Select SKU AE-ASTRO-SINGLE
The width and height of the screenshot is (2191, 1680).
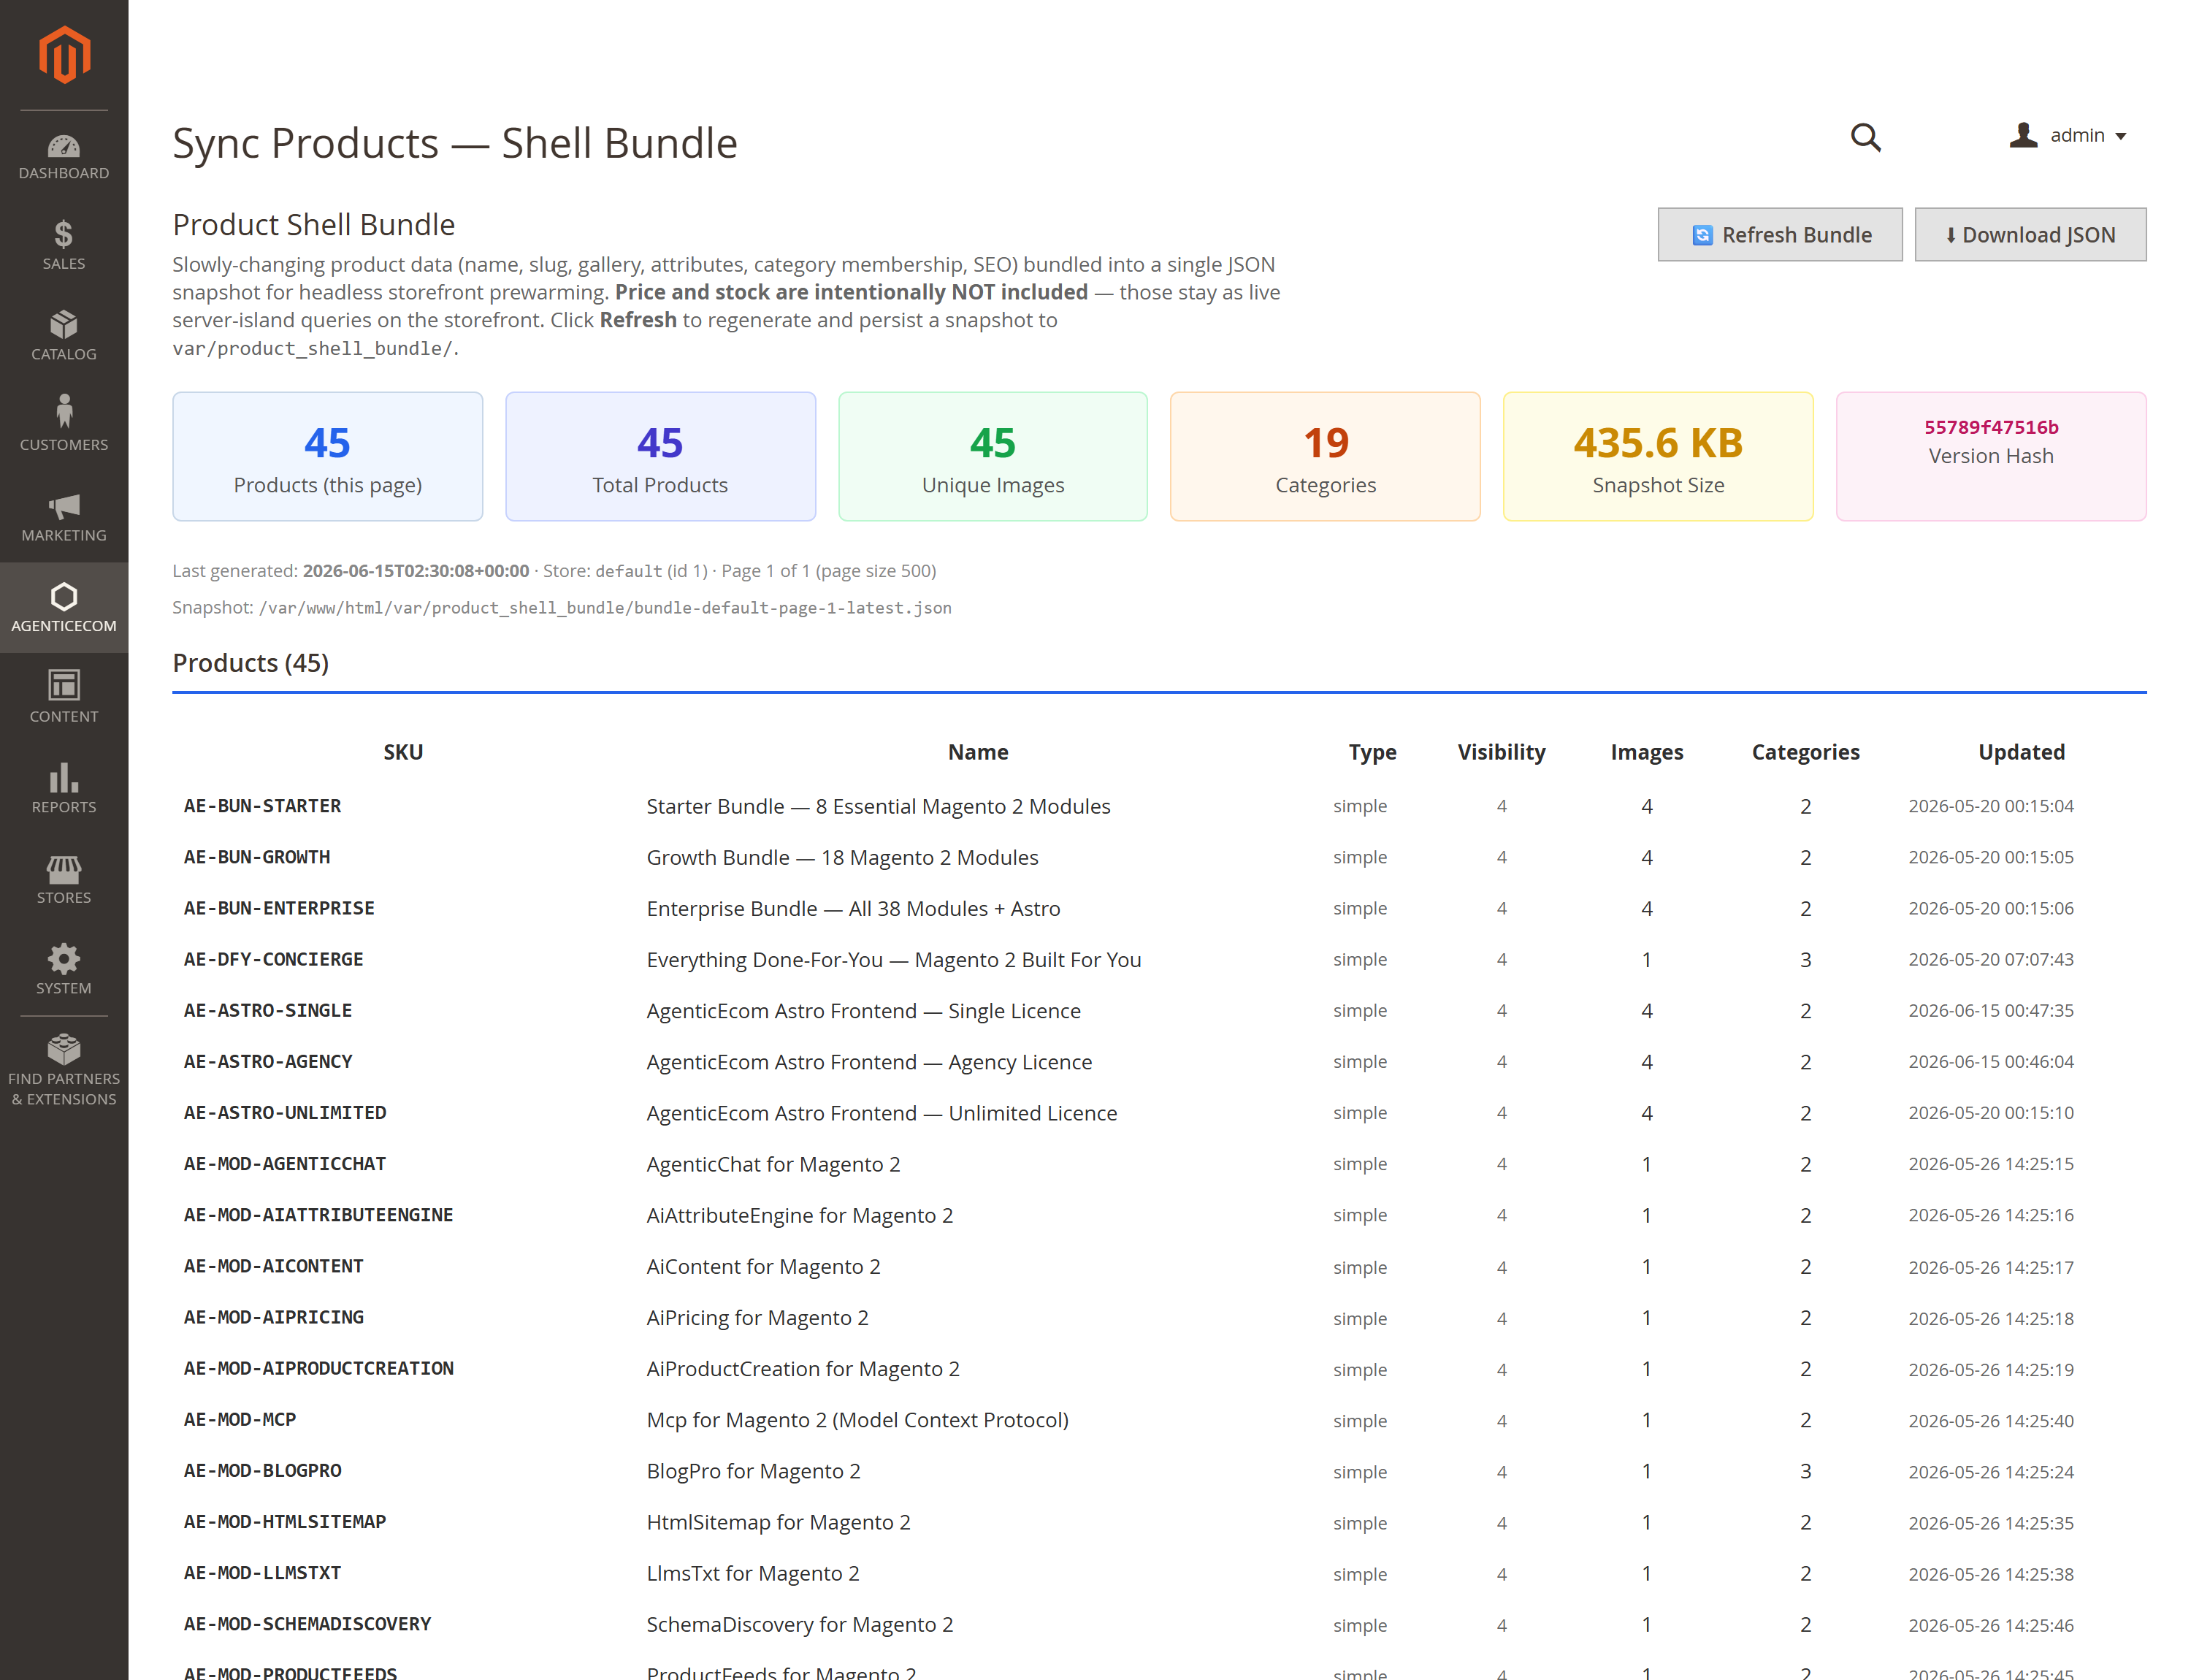[267, 1010]
